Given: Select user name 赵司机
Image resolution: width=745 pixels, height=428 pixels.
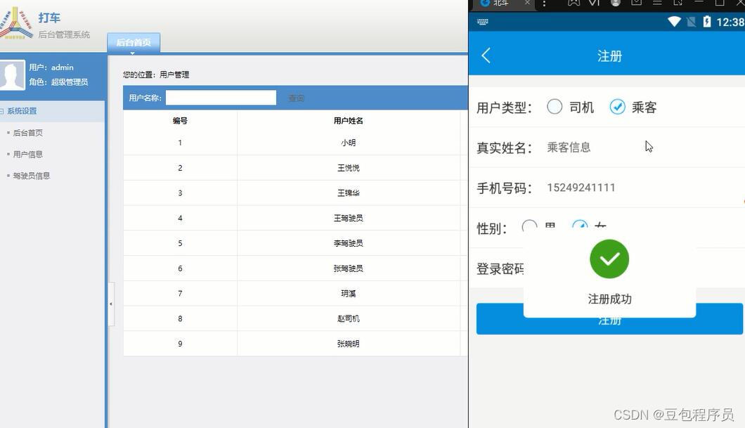Looking at the screenshot, I should tap(349, 319).
